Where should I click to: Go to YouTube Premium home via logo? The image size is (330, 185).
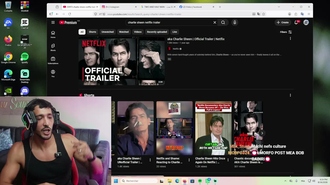point(68,22)
